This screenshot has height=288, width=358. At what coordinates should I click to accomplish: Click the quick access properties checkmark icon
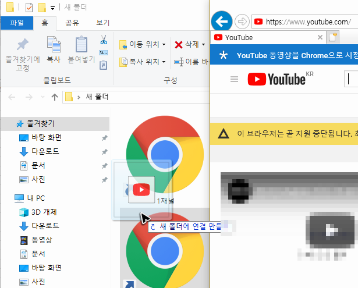(29, 8)
